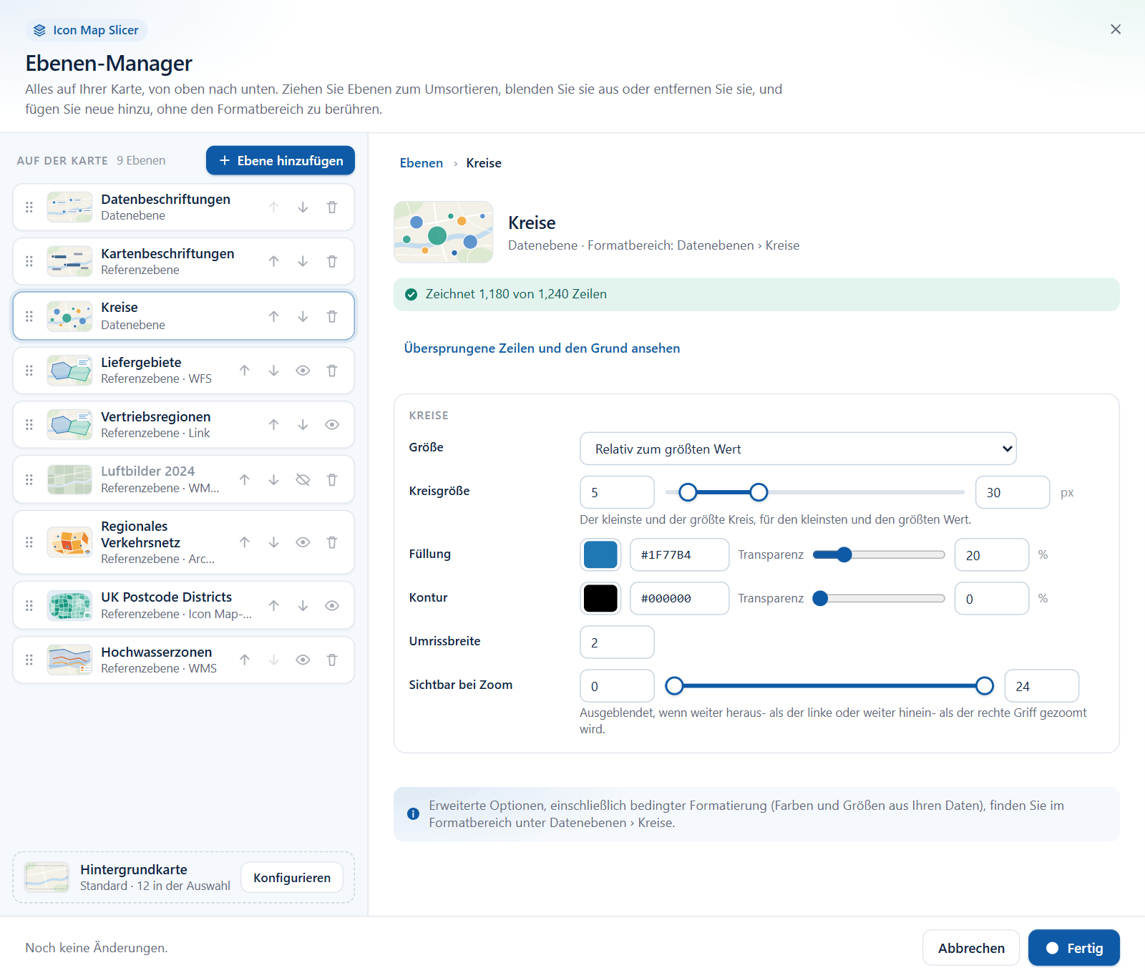
Task: Move Kreise layer down
Action: [x=303, y=316]
